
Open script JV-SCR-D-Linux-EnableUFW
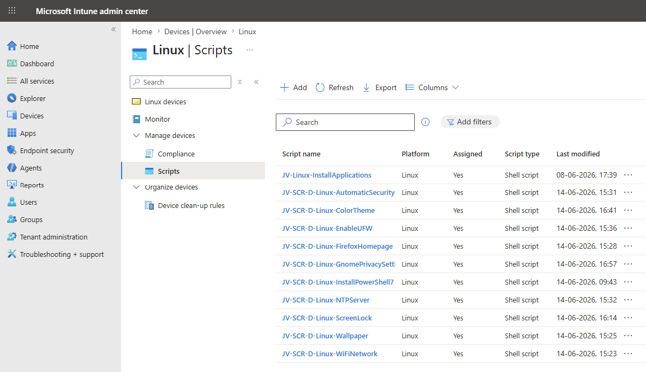point(327,228)
